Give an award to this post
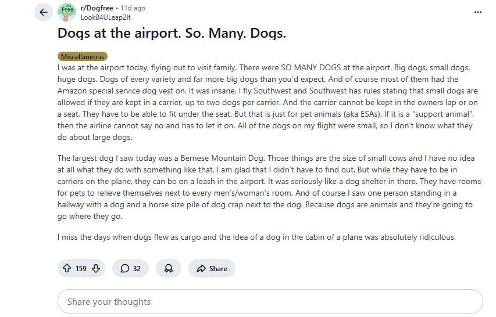 169,268
